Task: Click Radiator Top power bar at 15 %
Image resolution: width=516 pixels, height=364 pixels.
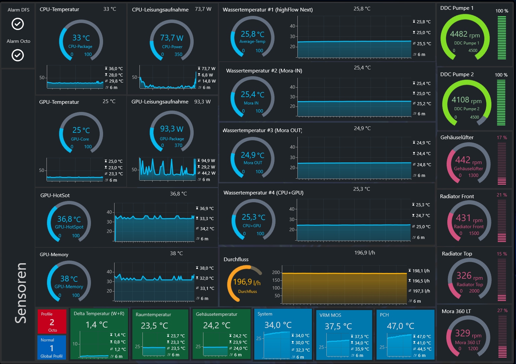Action: pos(502,279)
